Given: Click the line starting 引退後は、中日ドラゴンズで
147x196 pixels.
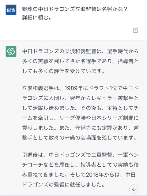Looking at the screenshot, I should tap(80, 155).
